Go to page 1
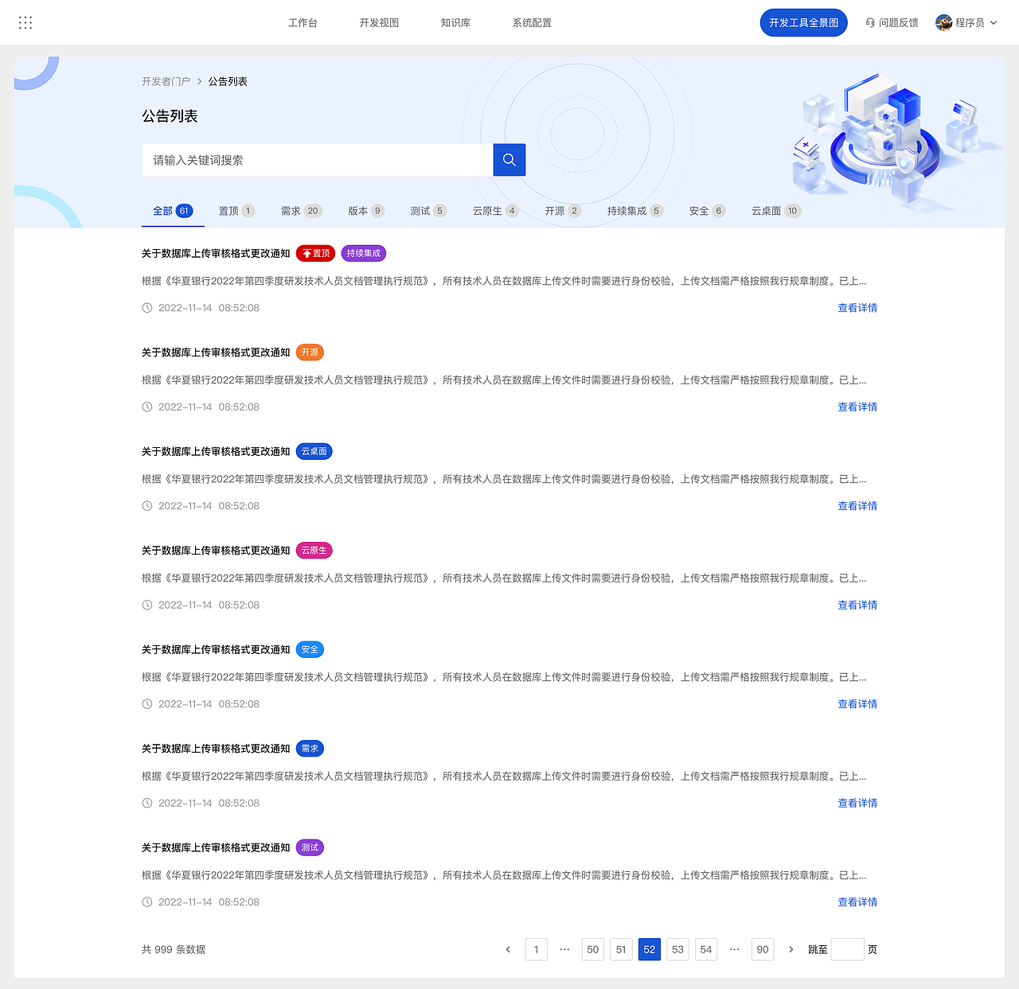1019x989 pixels. click(x=537, y=949)
